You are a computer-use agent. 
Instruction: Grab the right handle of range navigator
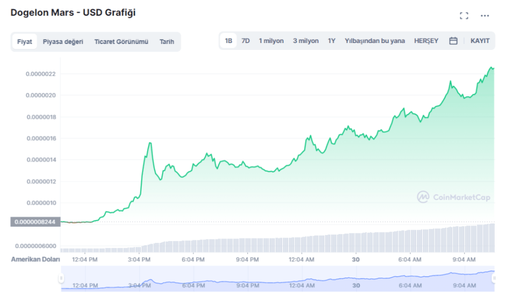coord(494,278)
